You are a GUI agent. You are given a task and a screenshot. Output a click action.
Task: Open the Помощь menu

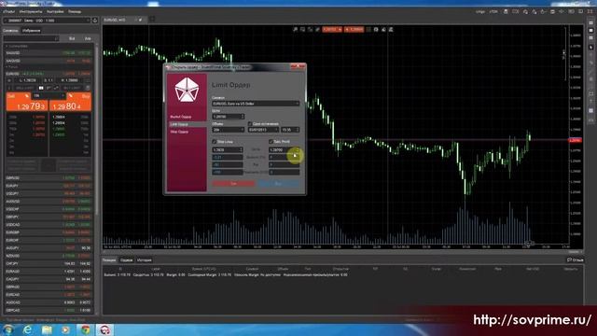coord(75,12)
